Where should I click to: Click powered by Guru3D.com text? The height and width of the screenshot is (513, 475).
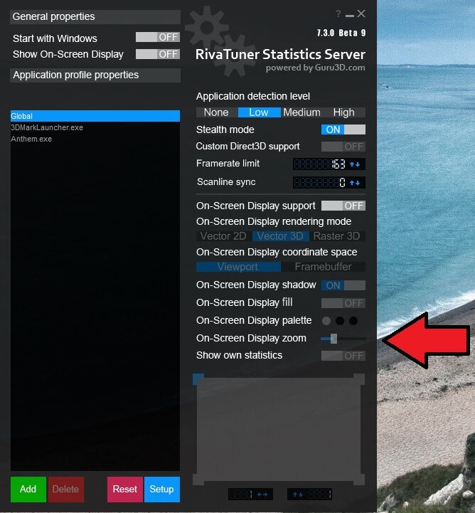coord(315,68)
